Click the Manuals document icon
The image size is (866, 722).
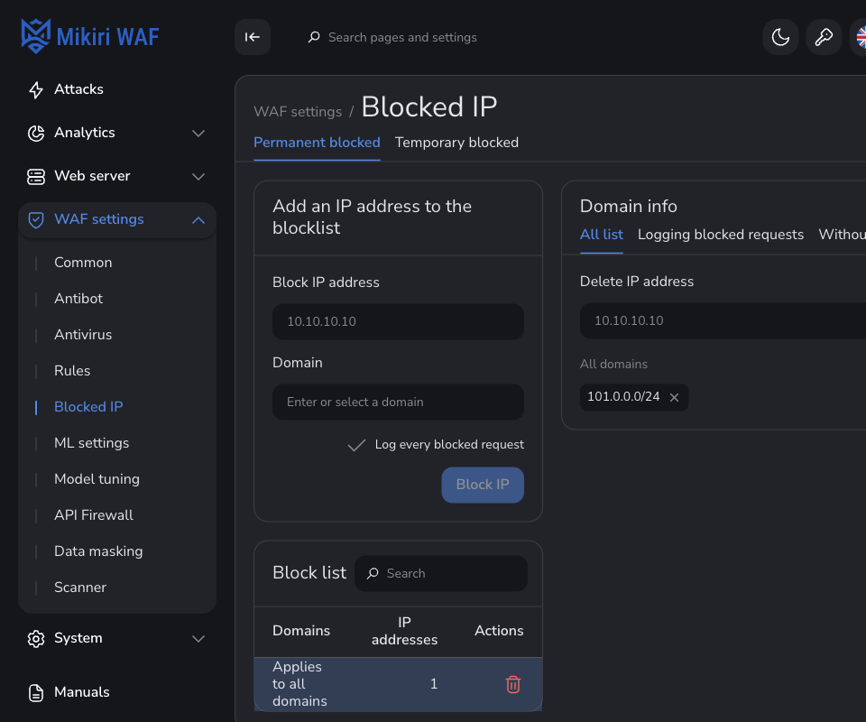click(x=36, y=693)
